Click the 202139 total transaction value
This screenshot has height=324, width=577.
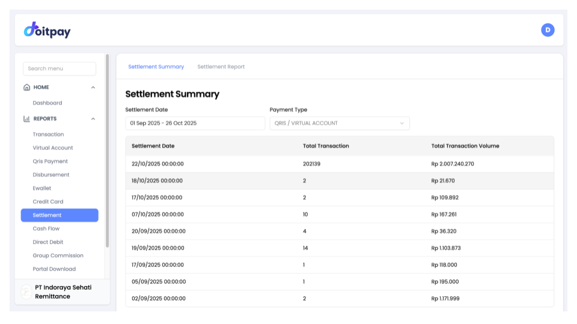click(311, 164)
